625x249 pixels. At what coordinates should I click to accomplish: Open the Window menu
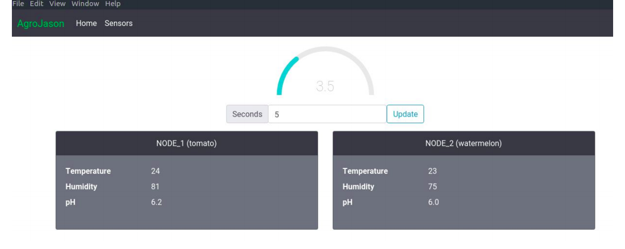pyautogui.click(x=85, y=4)
